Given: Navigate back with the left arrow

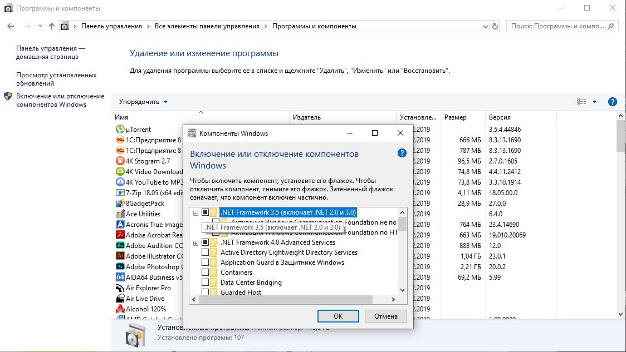Looking at the screenshot, I should click(11, 26).
